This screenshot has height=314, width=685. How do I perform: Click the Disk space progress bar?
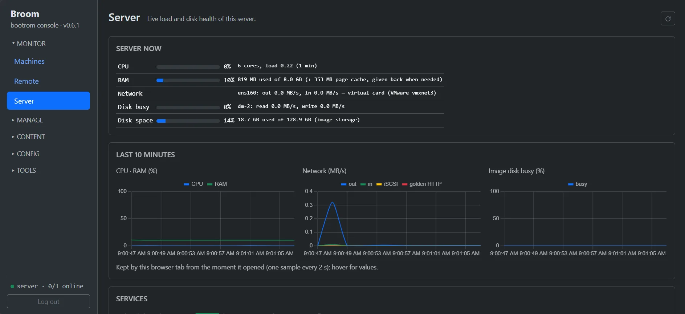coord(188,121)
